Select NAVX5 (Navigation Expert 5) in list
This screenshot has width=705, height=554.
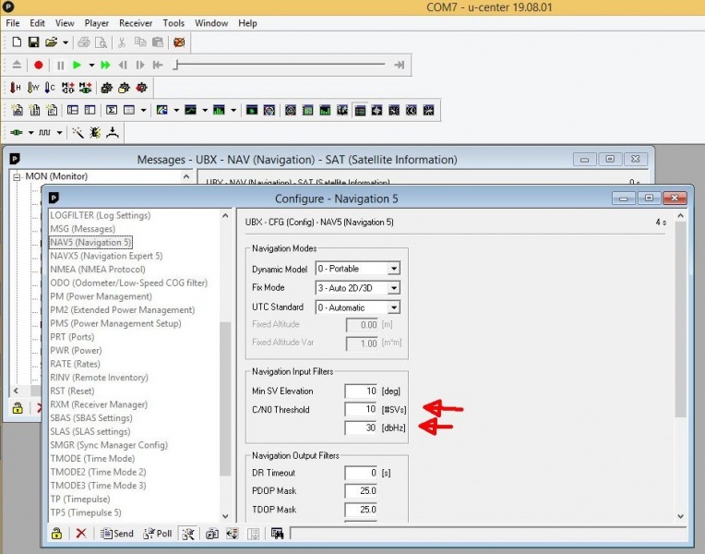[106, 256]
